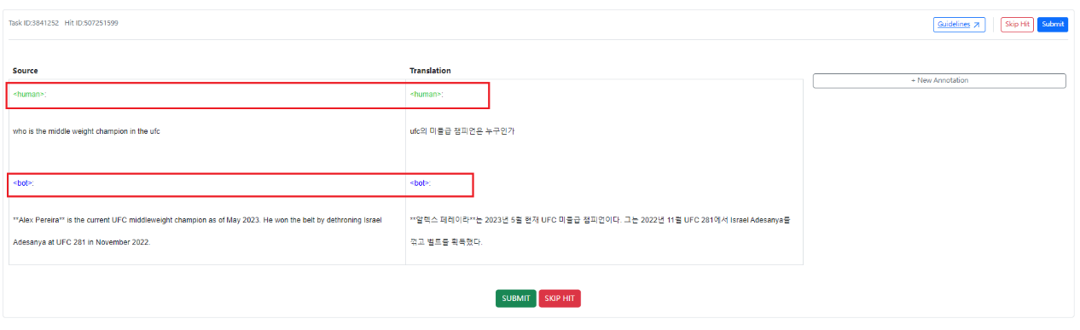Click the red-outlined Skip Hit button at top

[1017, 24]
